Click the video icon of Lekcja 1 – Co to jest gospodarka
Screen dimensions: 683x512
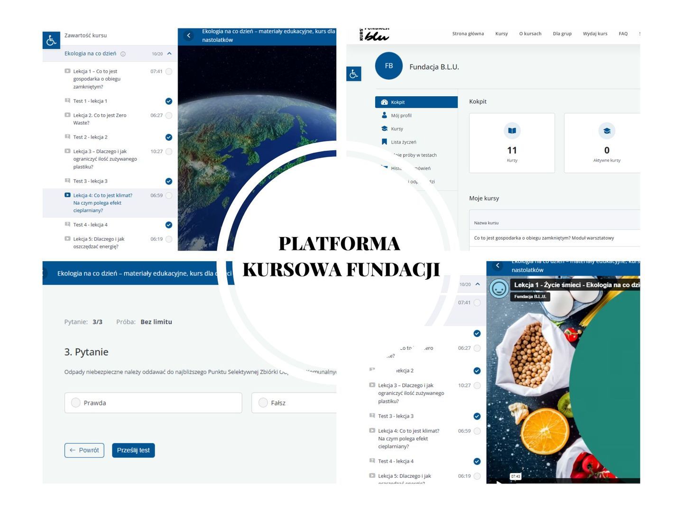click(x=67, y=71)
